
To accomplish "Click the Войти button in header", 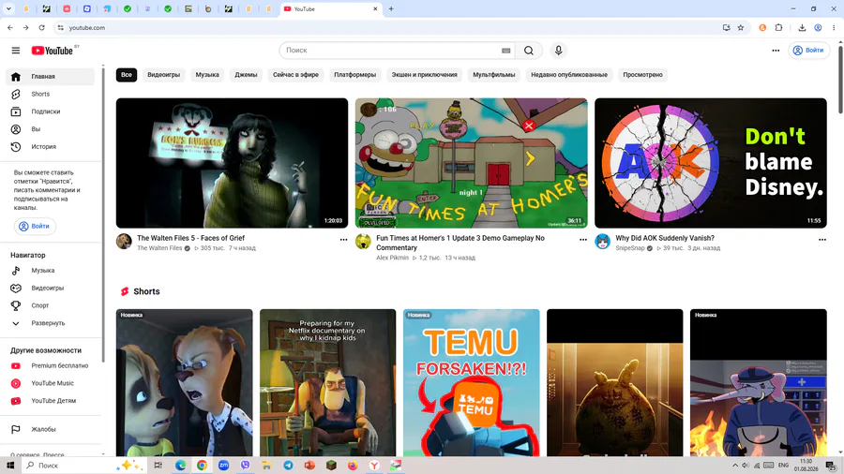I will [809, 50].
